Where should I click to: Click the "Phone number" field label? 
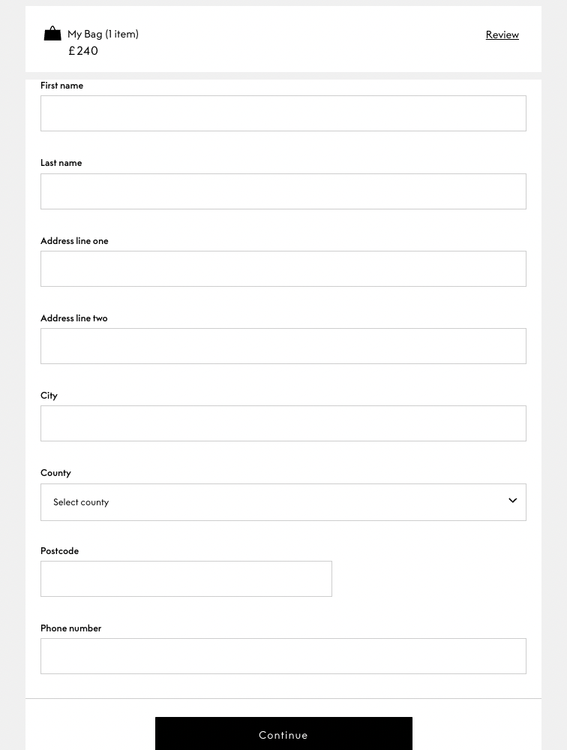pos(70,628)
